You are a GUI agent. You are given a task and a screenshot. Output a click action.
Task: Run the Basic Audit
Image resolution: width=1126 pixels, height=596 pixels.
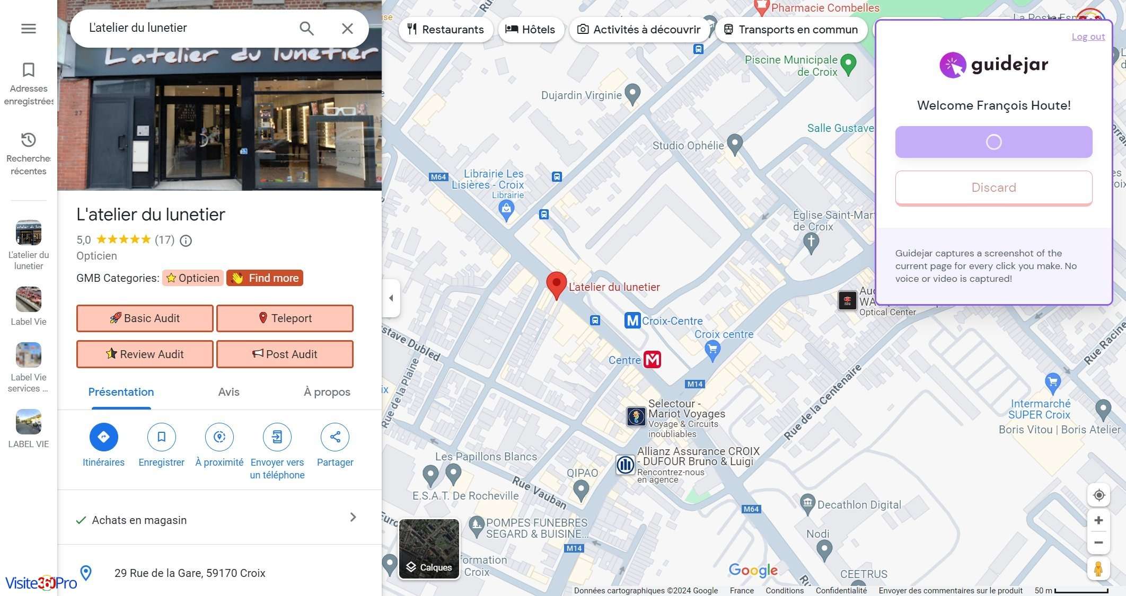click(145, 318)
